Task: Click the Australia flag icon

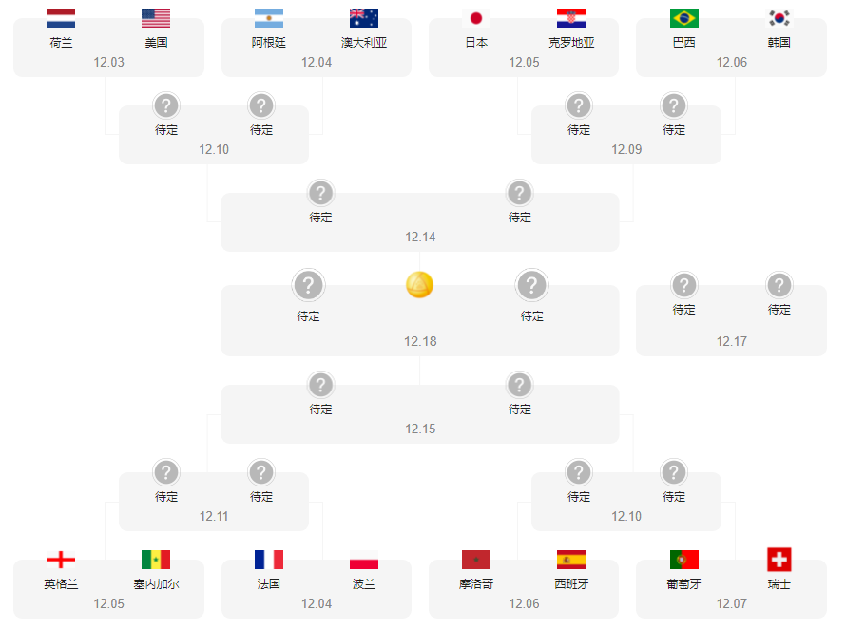Action: click(x=364, y=18)
